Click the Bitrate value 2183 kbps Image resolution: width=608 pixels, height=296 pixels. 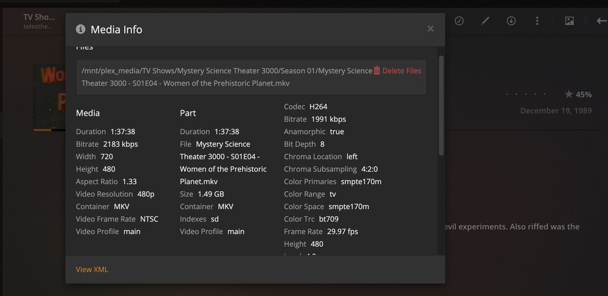121,144
